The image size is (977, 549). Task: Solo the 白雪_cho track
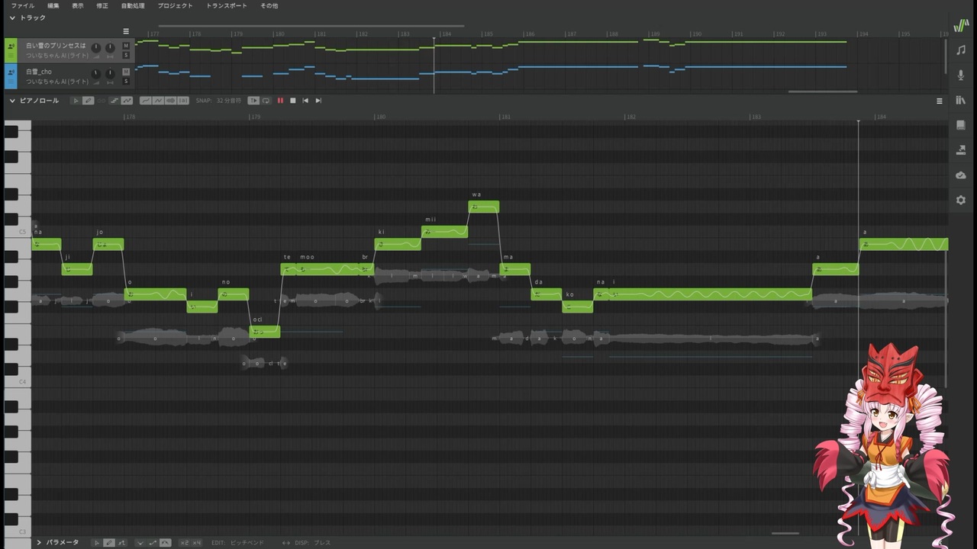(x=126, y=81)
